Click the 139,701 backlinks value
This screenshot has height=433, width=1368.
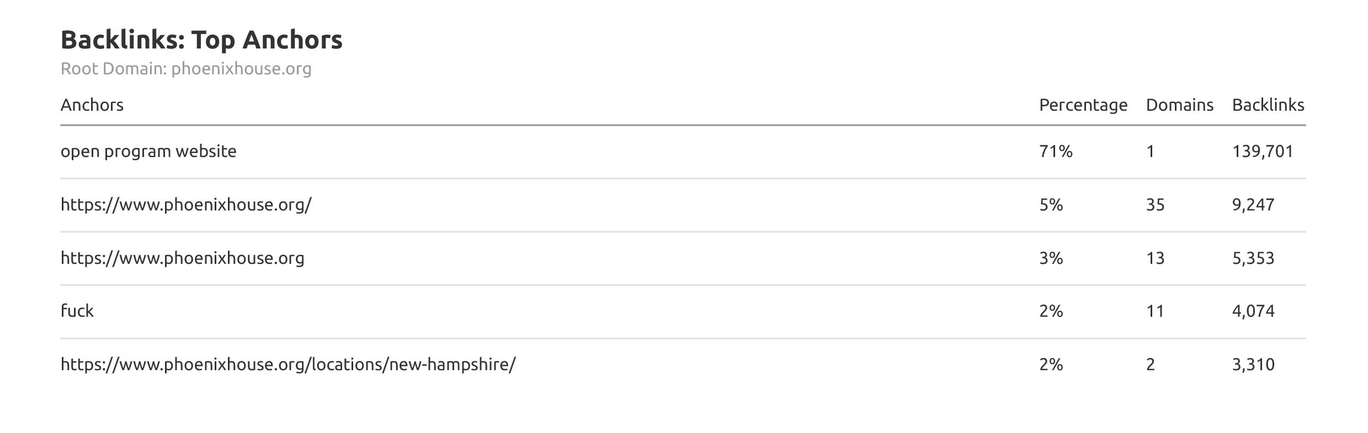click(1263, 151)
